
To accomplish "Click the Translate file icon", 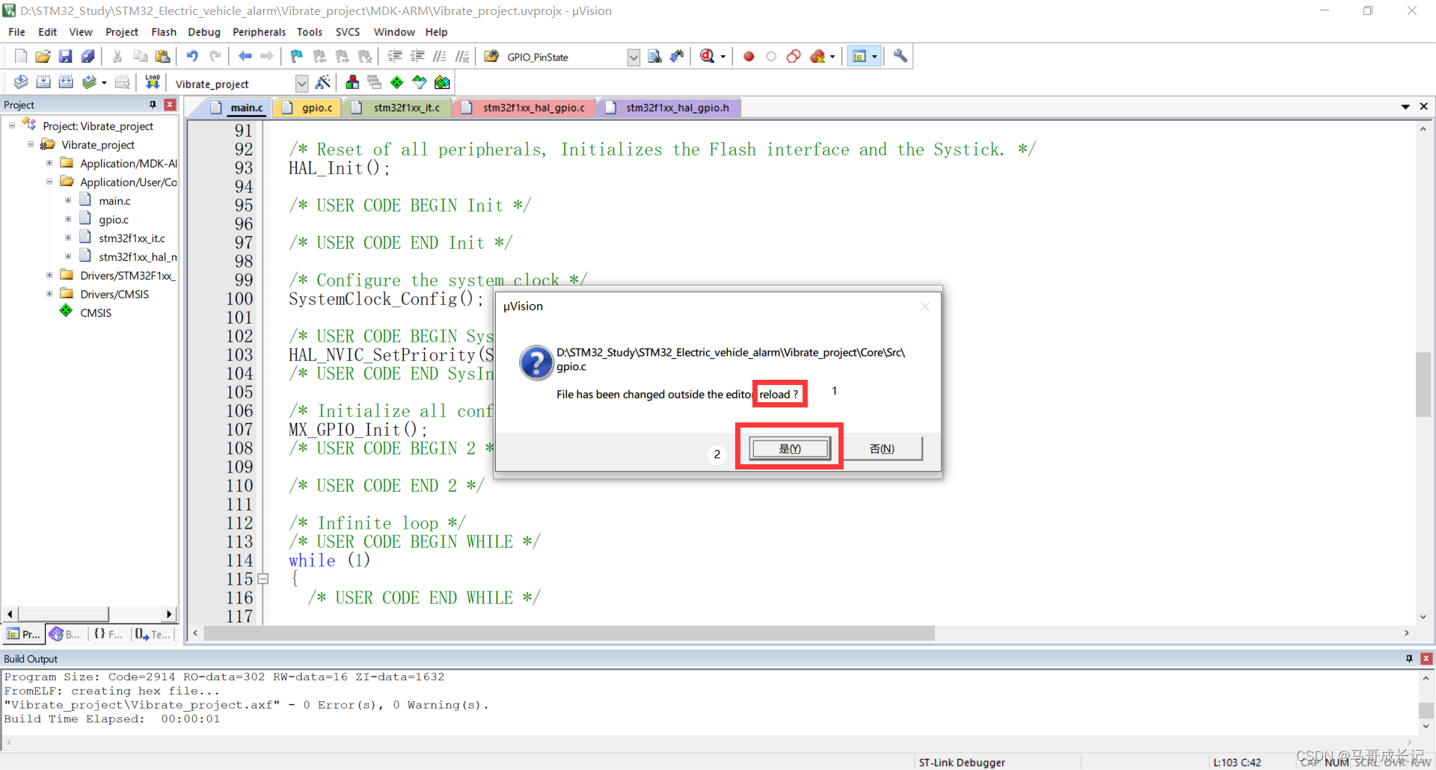I will (21, 82).
